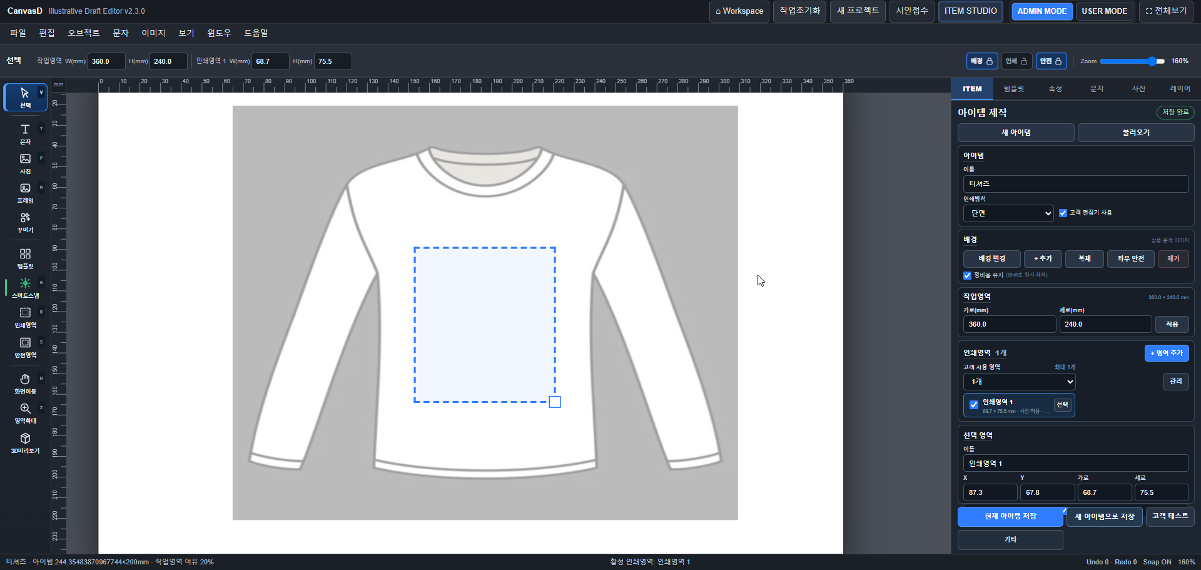Screen dimensions: 1201x570
Task: Click the 좌우 반전 flip button
Action: pos(1130,258)
